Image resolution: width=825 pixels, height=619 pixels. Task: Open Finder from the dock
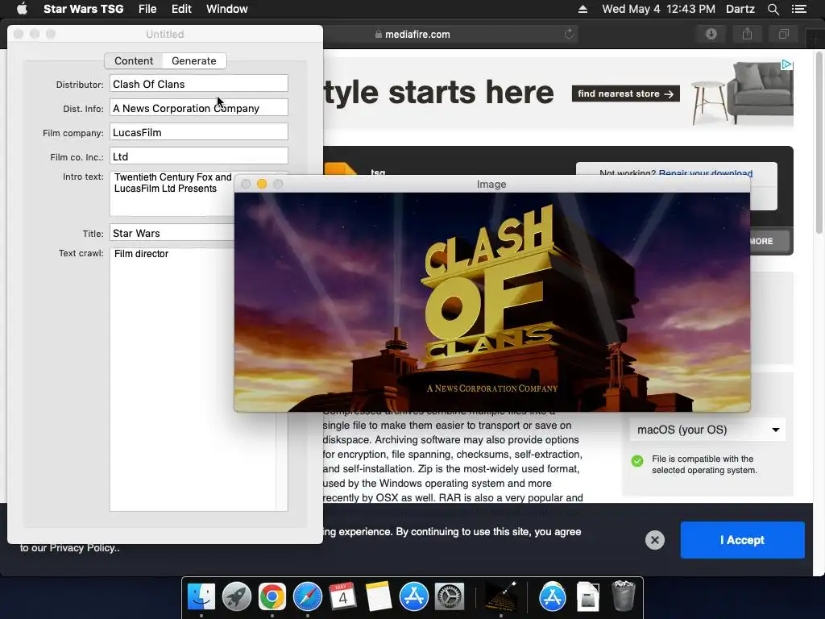tap(201, 597)
